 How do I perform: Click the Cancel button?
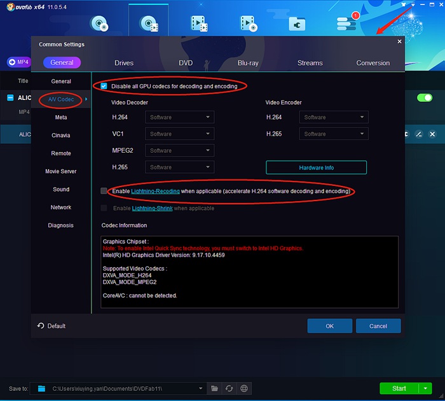click(378, 326)
